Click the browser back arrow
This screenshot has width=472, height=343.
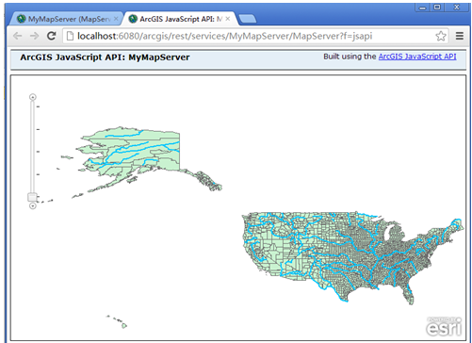click(18, 36)
